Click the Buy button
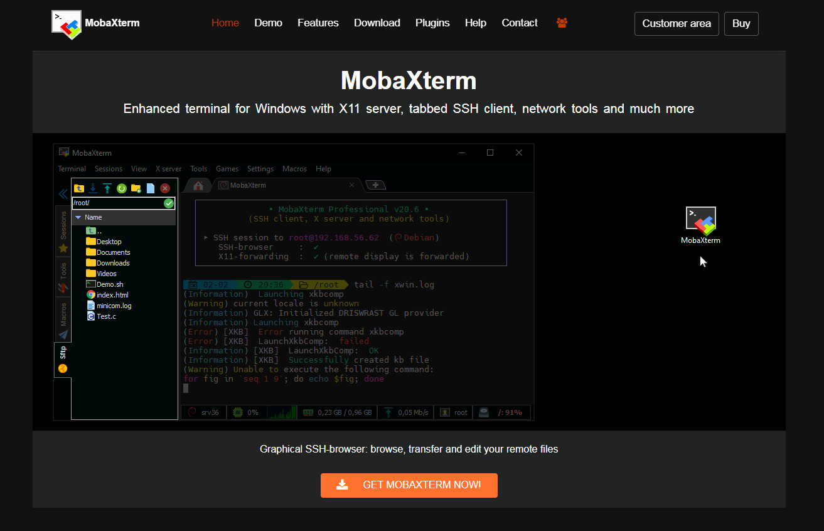Image resolution: width=824 pixels, height=531 pixels. pyautogui.click(x=741, y=24)
